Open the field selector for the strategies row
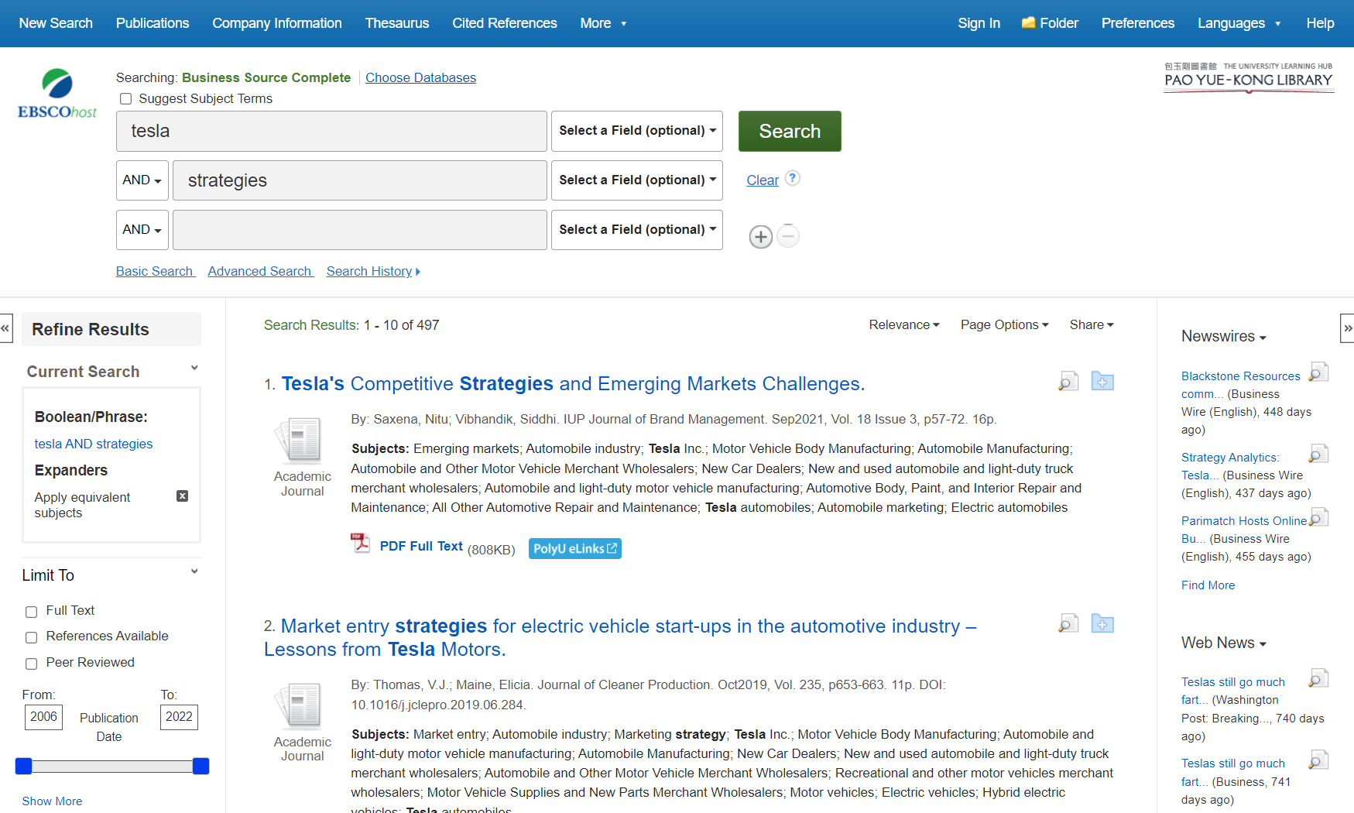The image size is (1354, 813). pos(637,180)
